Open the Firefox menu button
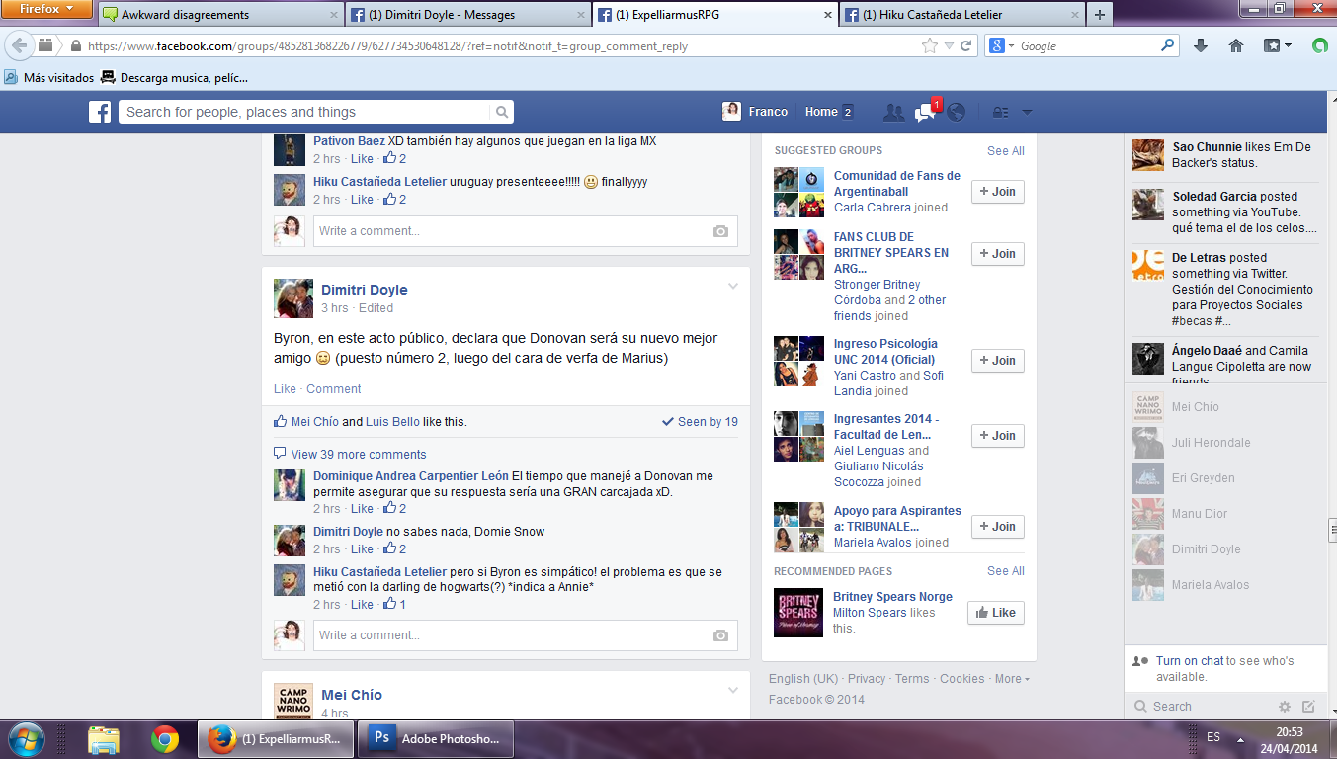 coord(46,10)
